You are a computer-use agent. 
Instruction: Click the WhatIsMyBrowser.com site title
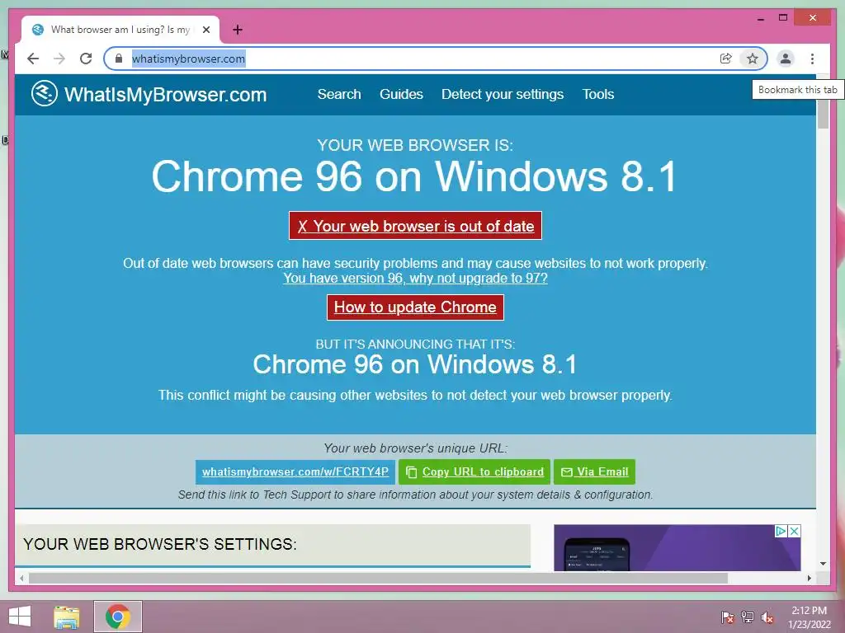pyautogui.click(x=165, y=94)
